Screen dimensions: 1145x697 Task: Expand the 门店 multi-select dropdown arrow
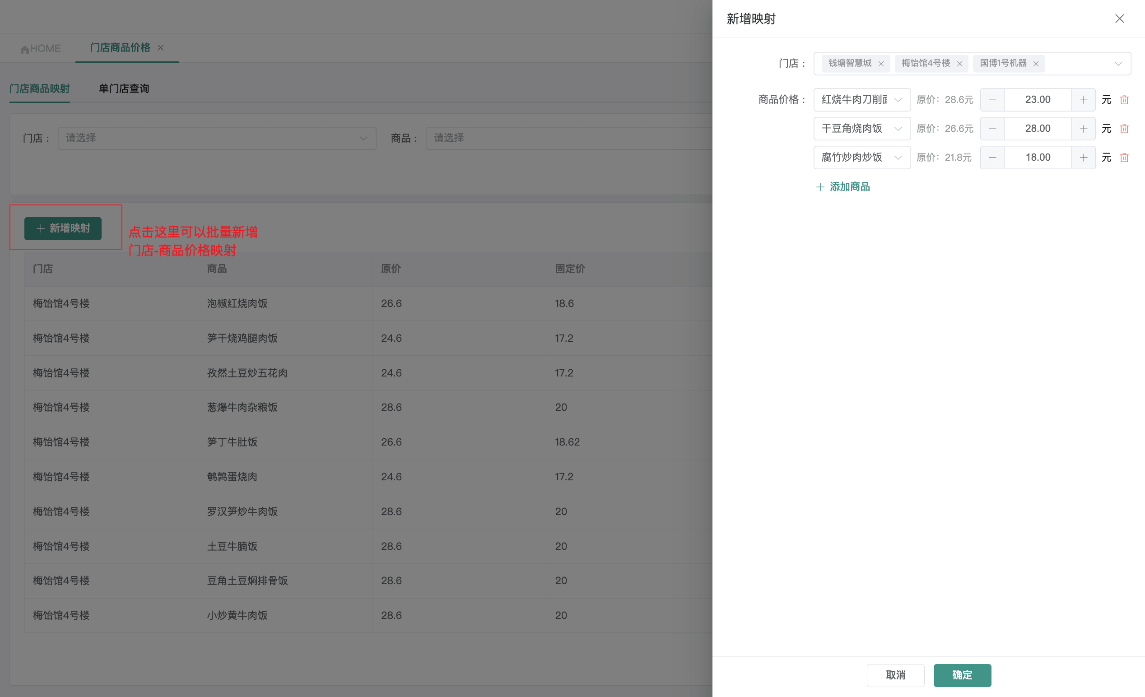tap(1118, 64)
